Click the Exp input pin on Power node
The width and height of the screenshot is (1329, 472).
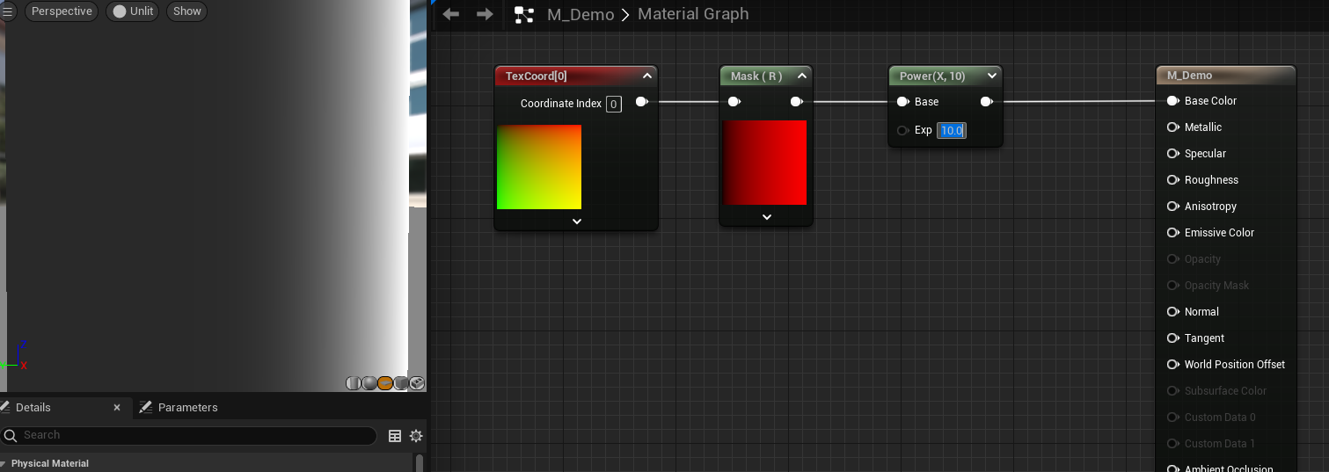point(902,130)
